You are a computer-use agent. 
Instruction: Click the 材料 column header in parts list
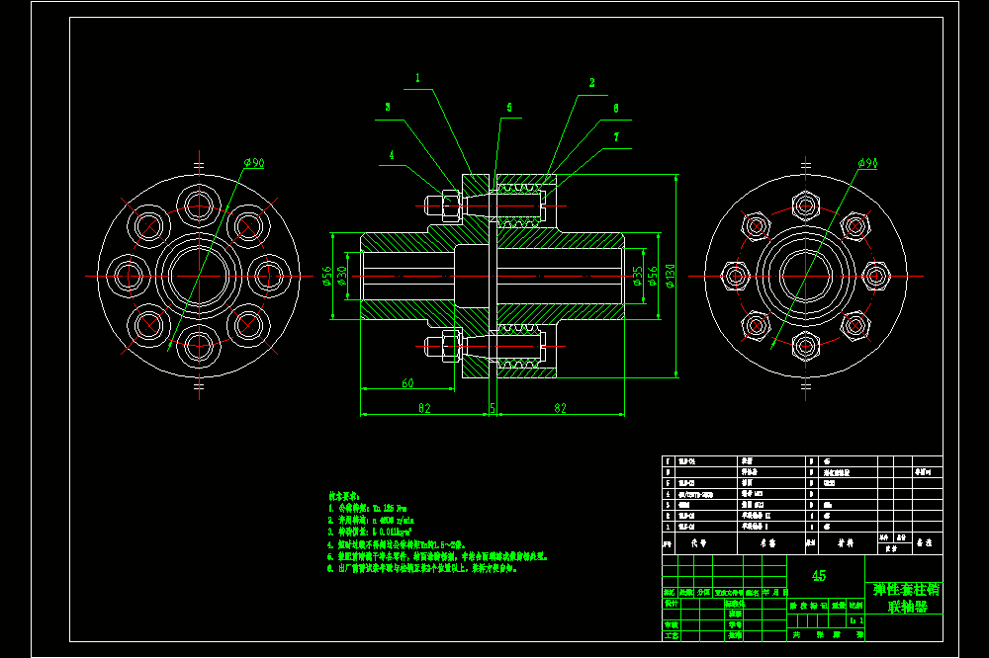pos(846,542)
